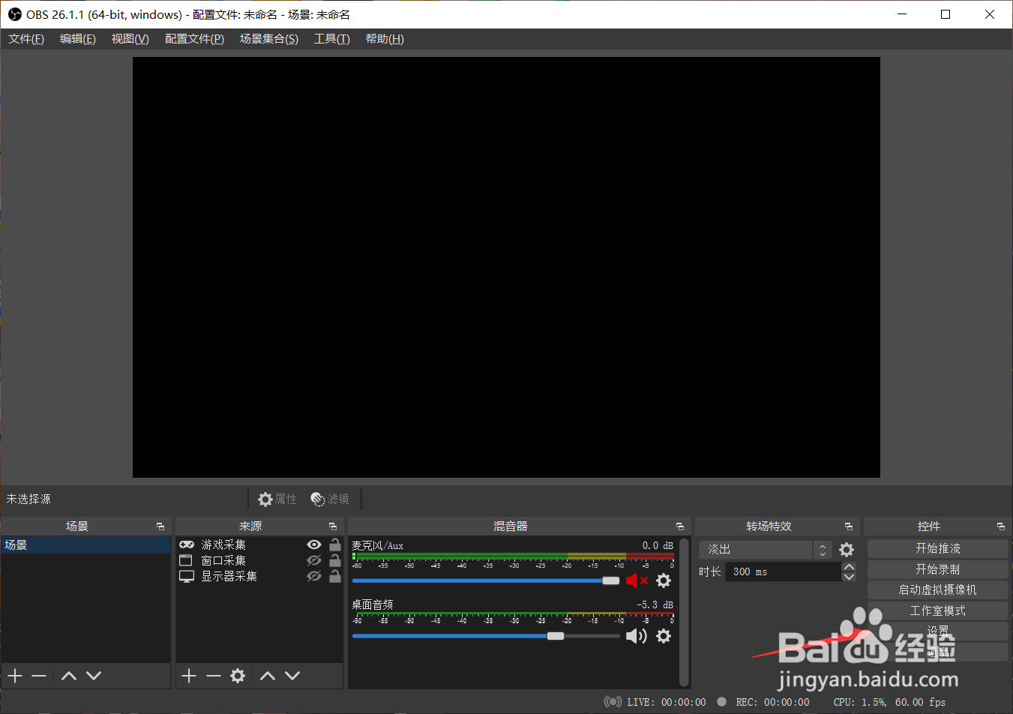Enable 工作室模式 studio mode
Image resolution: width=1013 pixels, height=714 pixels.
(937, 610)
